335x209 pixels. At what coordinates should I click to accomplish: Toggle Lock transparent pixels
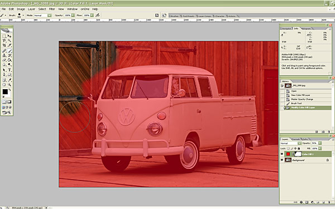288,148
